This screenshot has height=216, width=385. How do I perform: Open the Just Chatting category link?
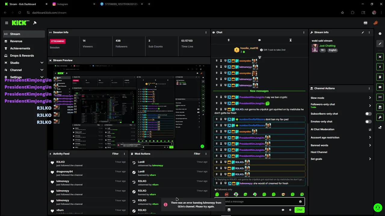(327, 46)
